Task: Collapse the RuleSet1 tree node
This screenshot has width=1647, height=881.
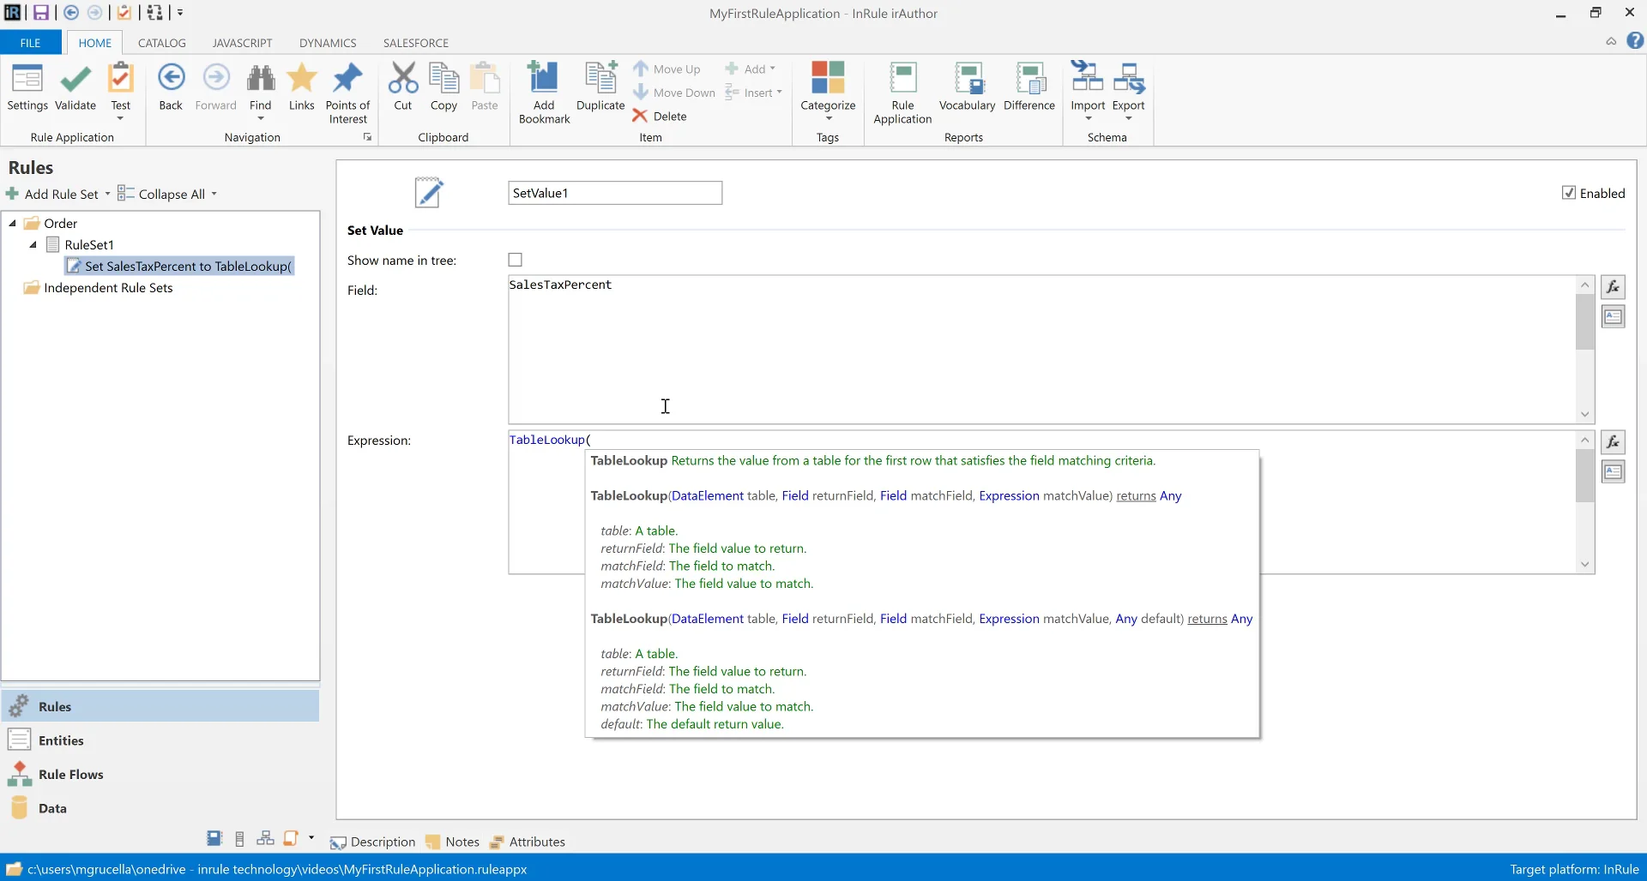Action: (x=33, y=244)
